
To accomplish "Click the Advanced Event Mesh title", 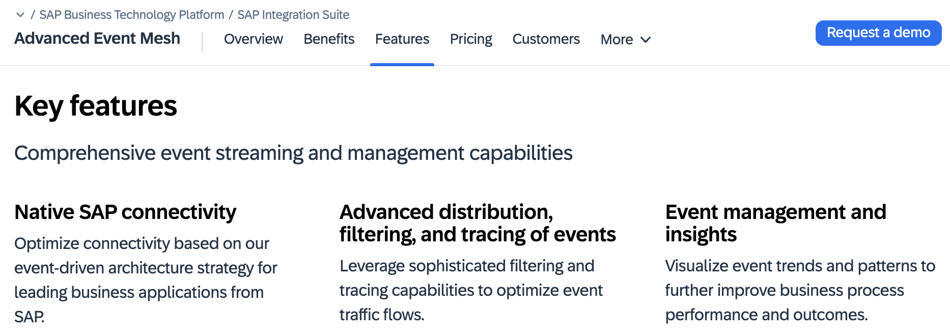I will pos(97,39).
